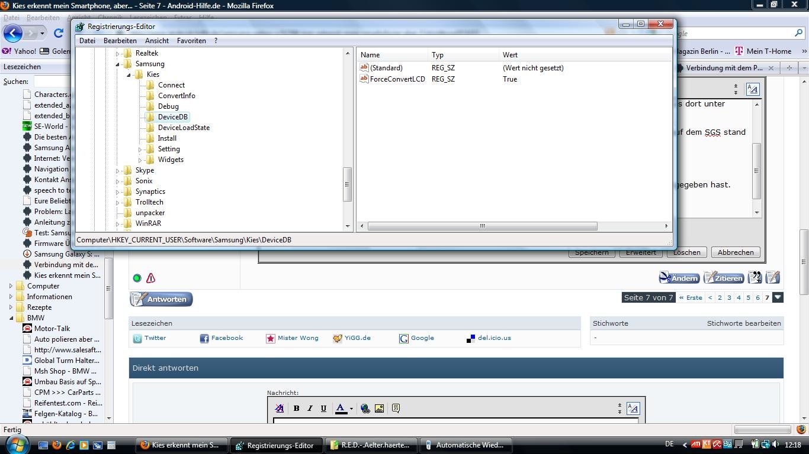Image resolution: width=809 pixels, height=454 pixels.
Task: Select the DeviceLoadState folder icon
Action: click(150, 128)
